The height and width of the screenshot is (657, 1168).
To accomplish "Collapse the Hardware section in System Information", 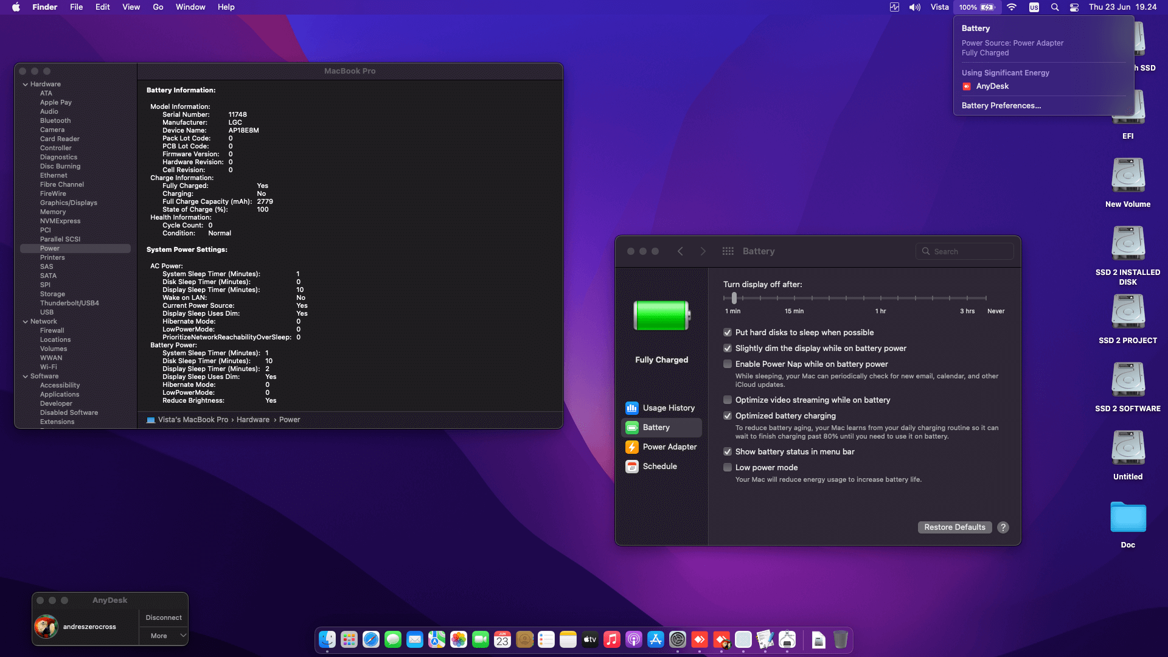I will point(25,85).
